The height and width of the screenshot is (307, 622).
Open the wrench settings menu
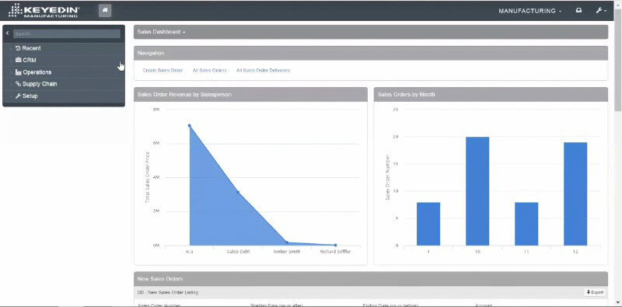(x=600, y=11)
